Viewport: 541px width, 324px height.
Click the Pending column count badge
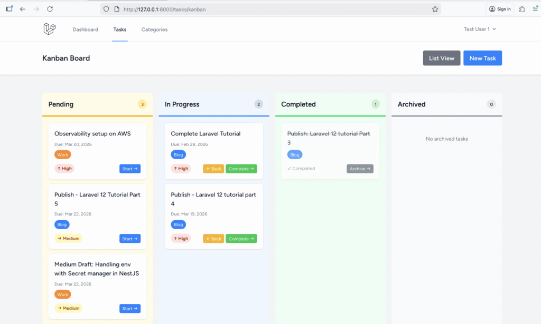pos(142,104)
